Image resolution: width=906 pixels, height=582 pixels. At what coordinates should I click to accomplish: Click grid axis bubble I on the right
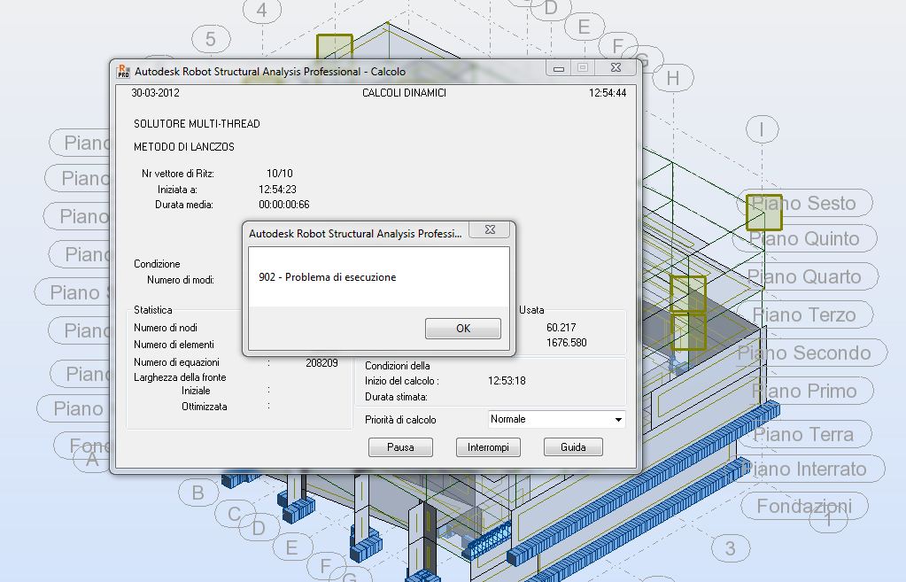click(762, 128)
